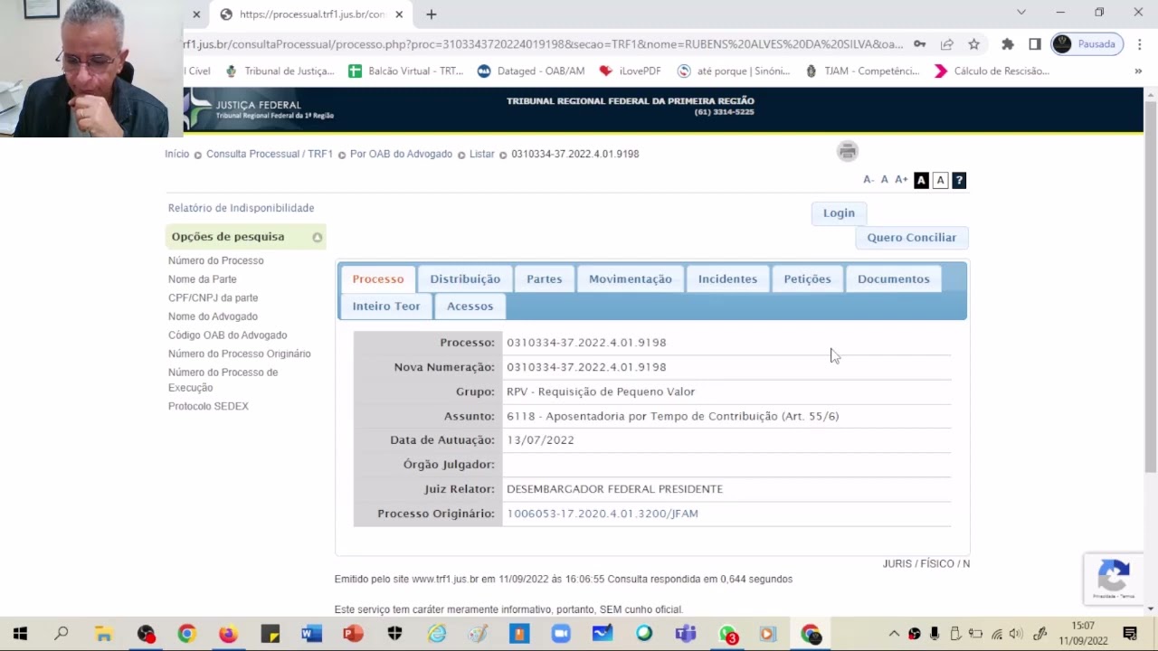This screenshot has height=651, width=1158.
Task: Search by Número do Processo
Action: (216, 260)
